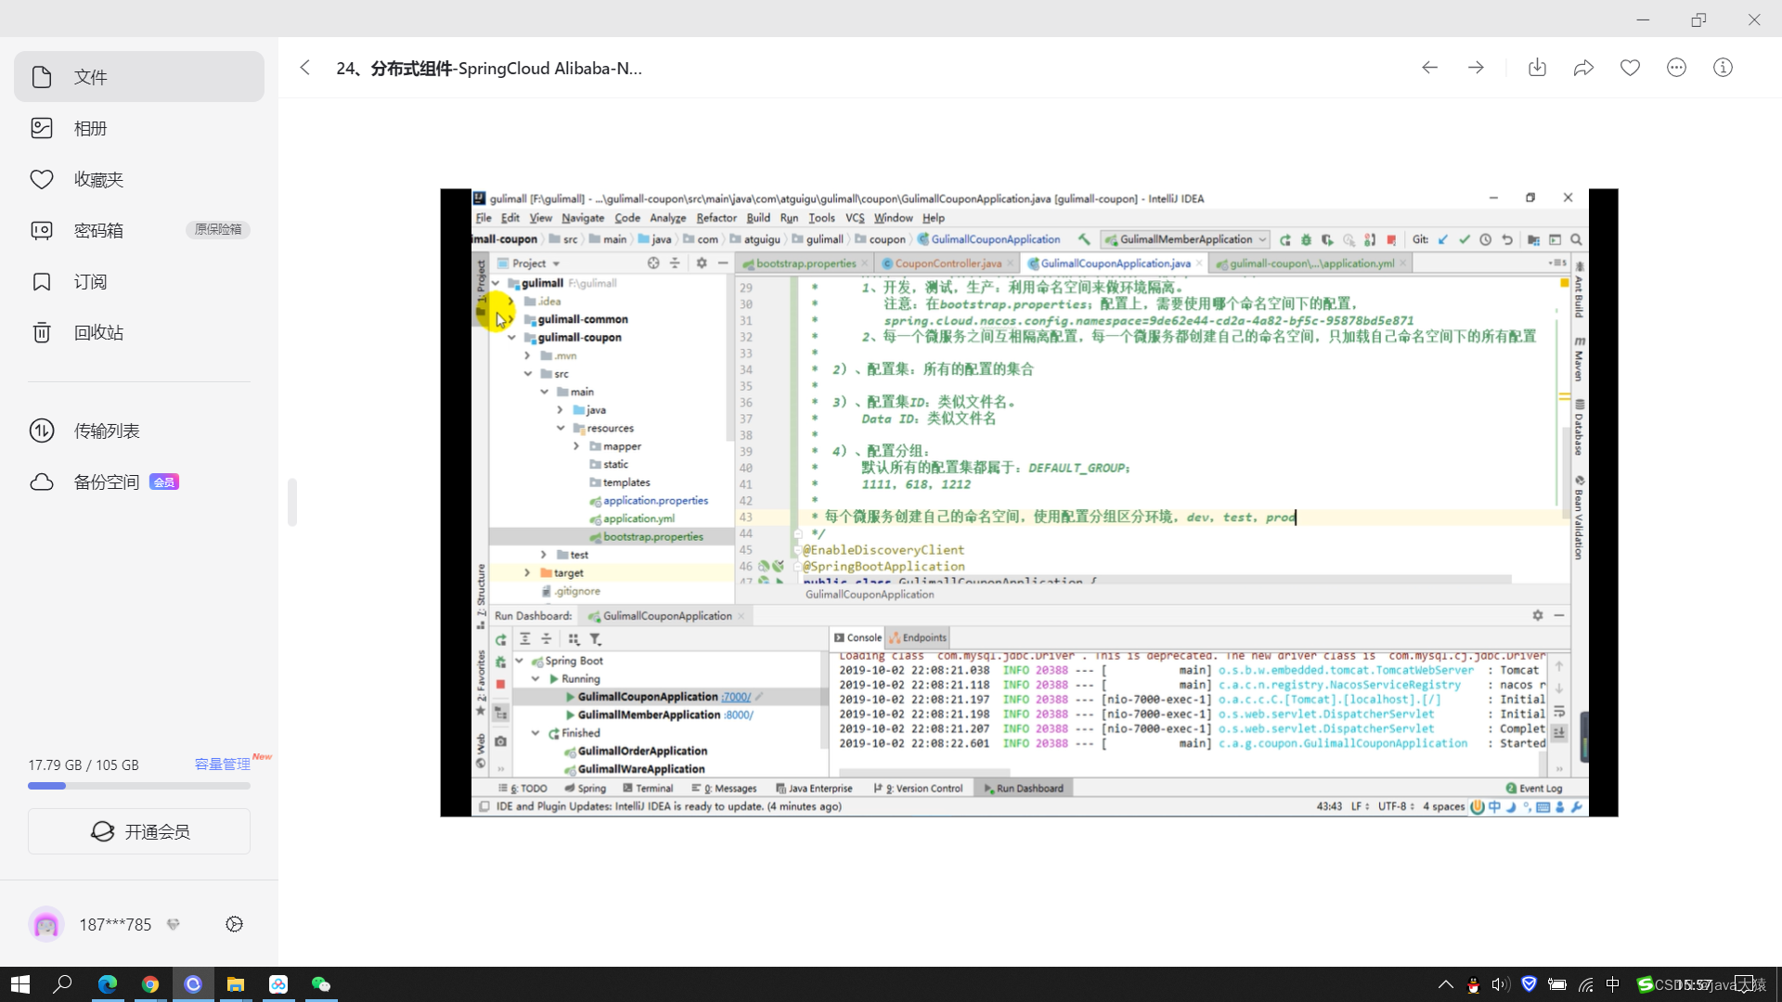Open the 相册 album section
1782x1002 pixels.
[x=139, y=128]
